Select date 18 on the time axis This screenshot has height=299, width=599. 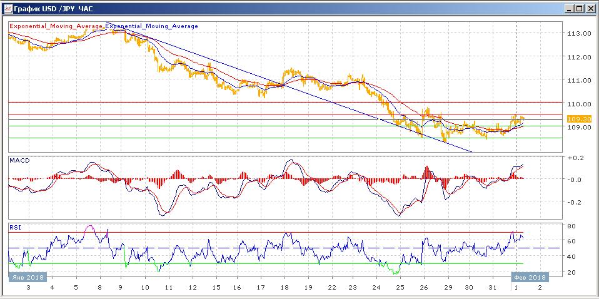pyautogui.click(x=284, y=287)
